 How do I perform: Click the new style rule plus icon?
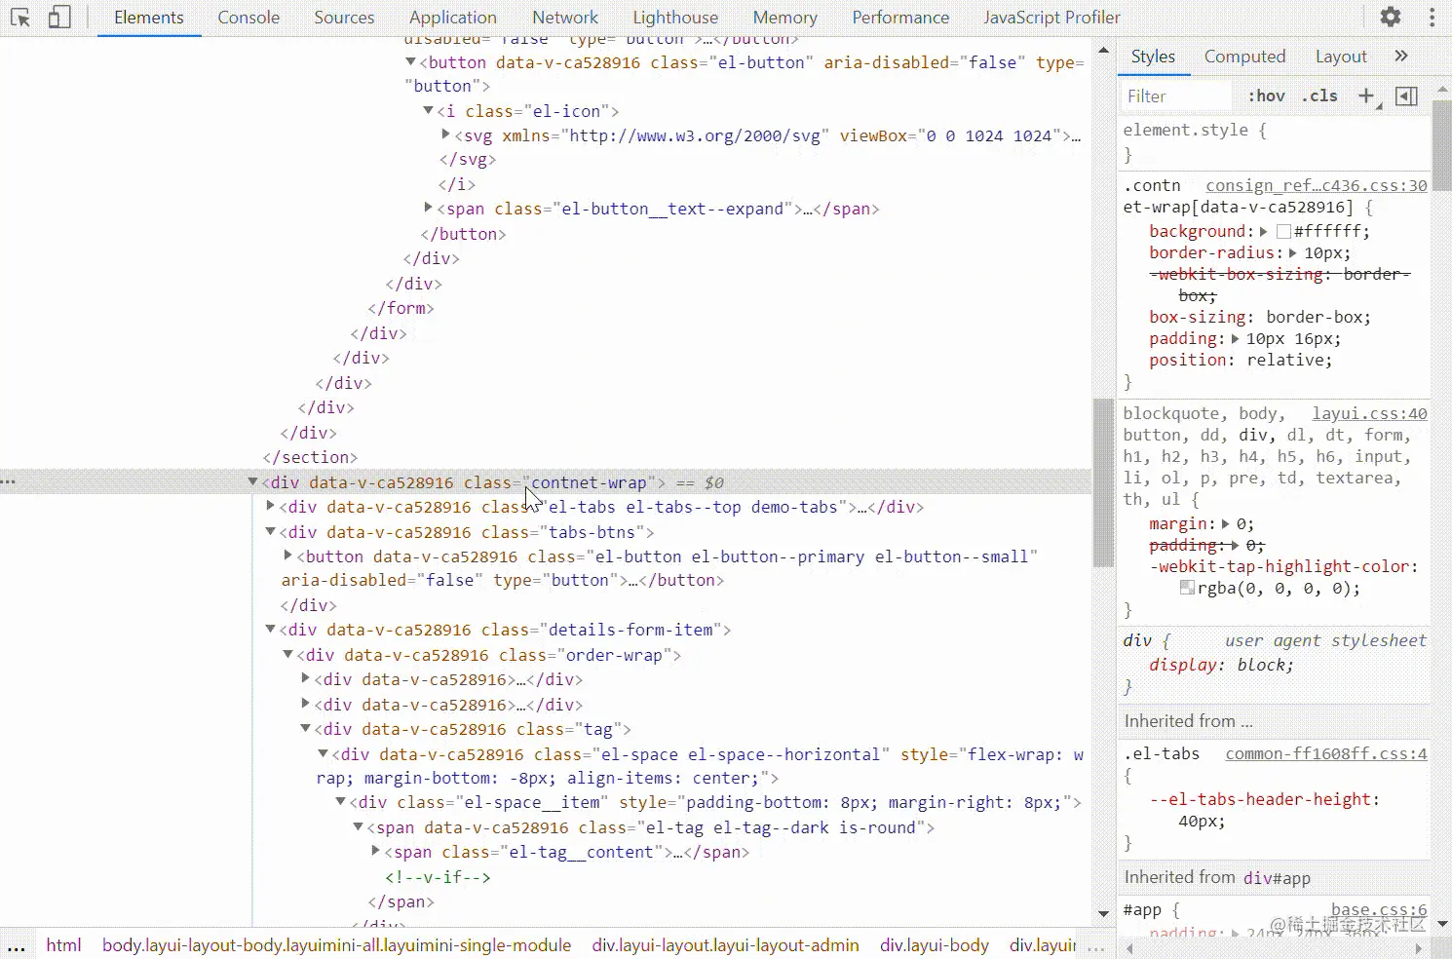pyautogui.click(x=1364, y=96)
